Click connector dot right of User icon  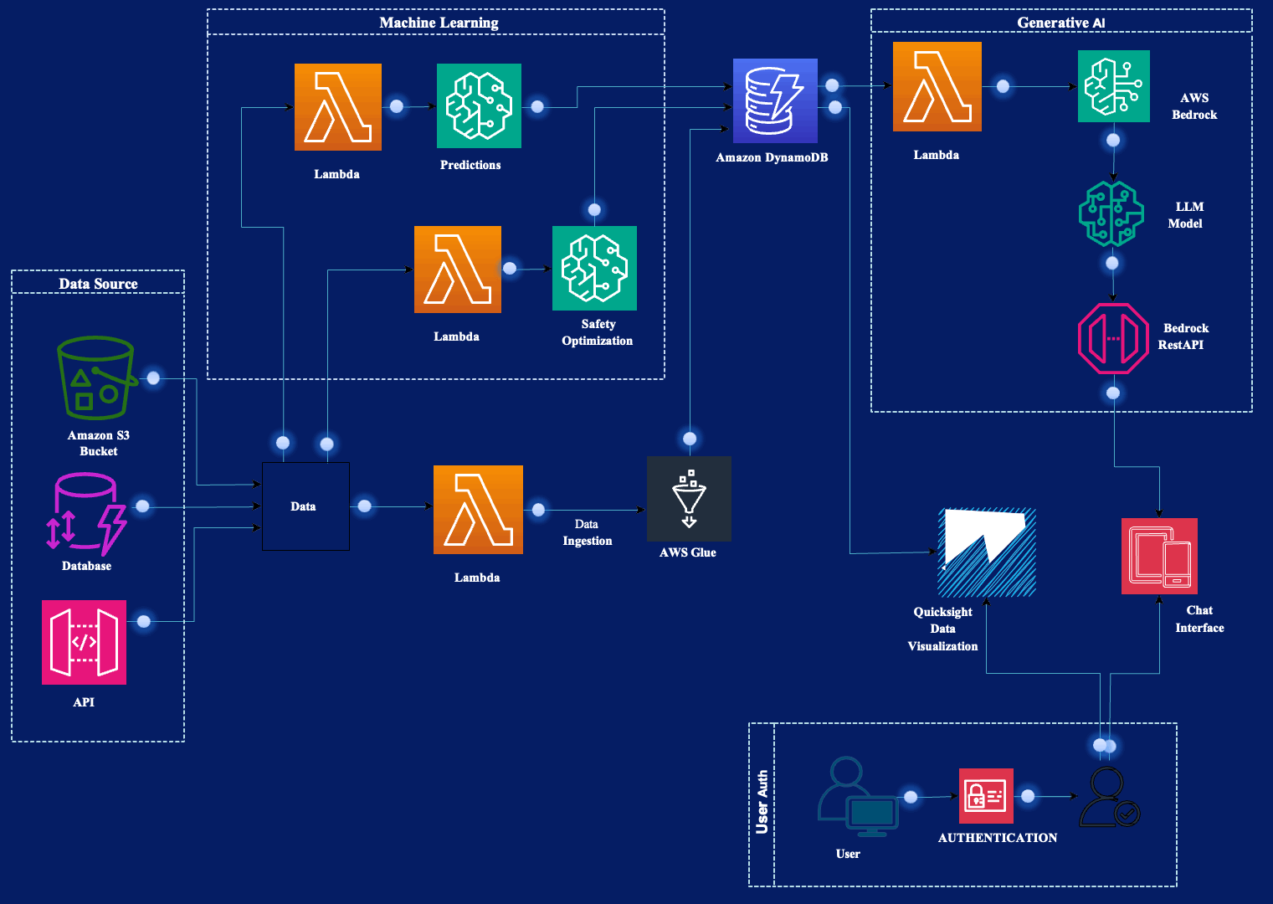coord(911,797)
